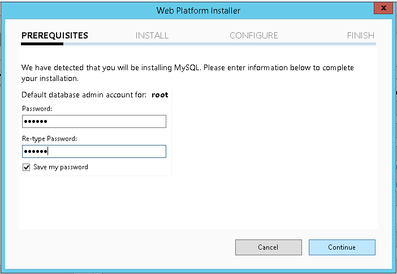Viewport: 397px width, 274px height.
Task: Uncheck the Save my password checkbox
Action: pyautogui.click(x=26, y=168)
